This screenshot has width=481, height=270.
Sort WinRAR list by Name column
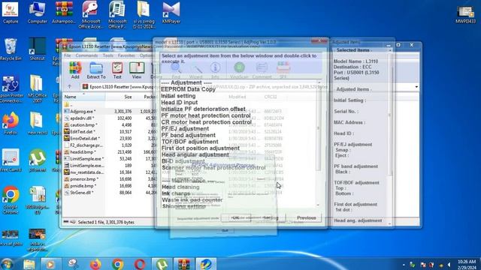(83, 97)
